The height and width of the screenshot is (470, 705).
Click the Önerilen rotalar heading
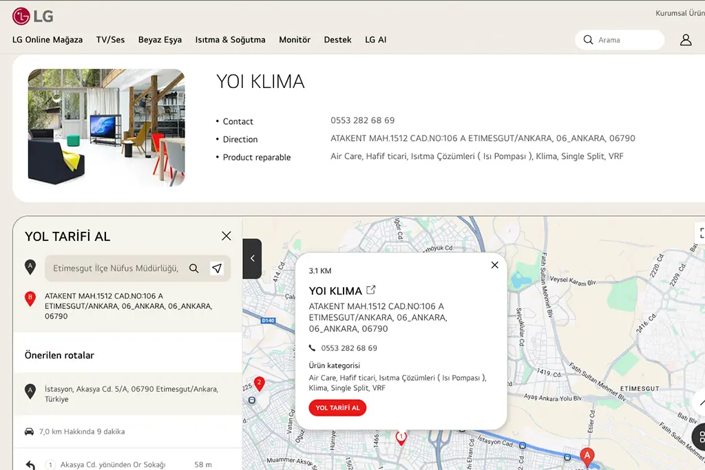coord(59,355)
